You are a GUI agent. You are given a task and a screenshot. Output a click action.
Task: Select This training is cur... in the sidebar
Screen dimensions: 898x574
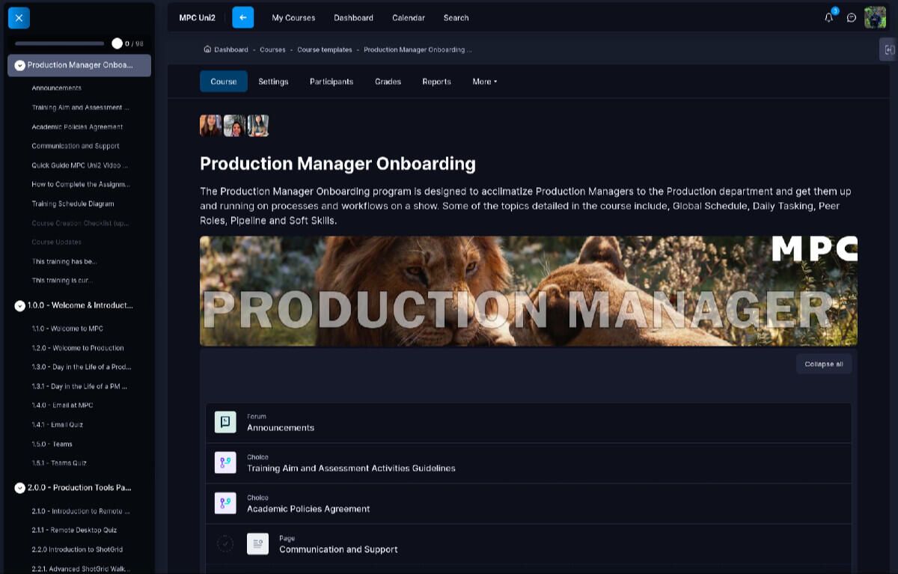point(64,281)
